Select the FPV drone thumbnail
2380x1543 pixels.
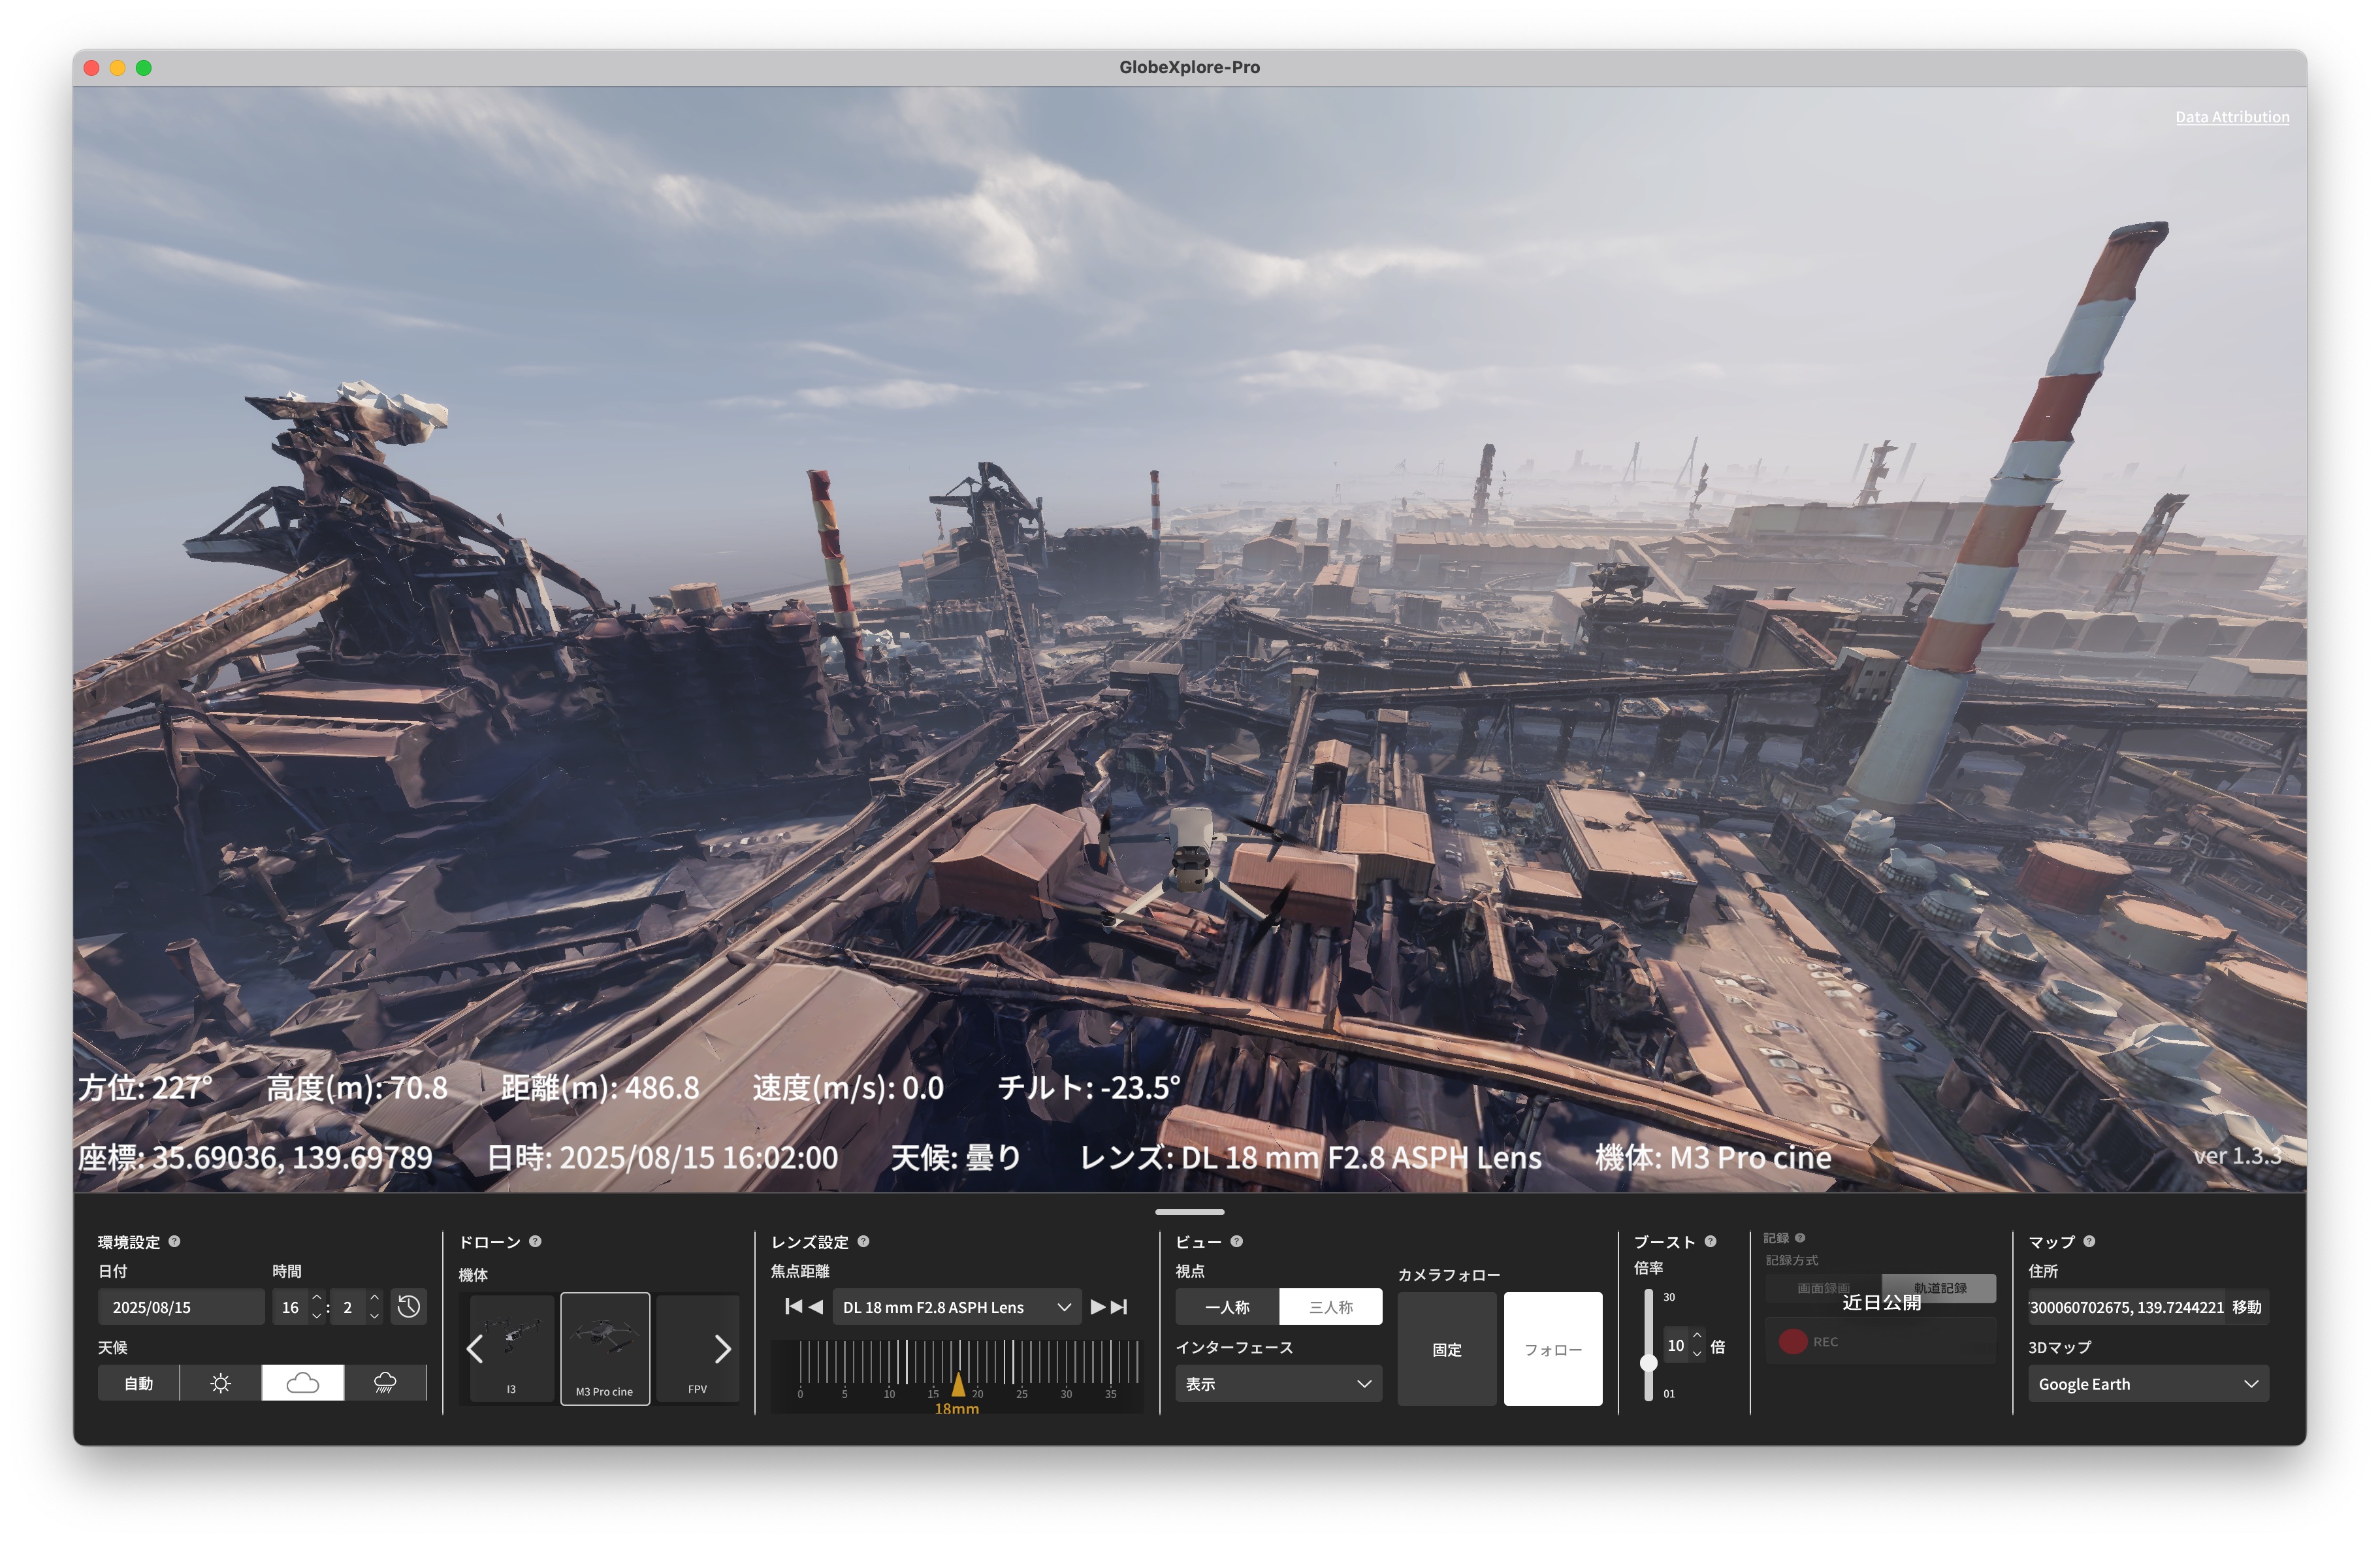click(x=697, y=1349)
